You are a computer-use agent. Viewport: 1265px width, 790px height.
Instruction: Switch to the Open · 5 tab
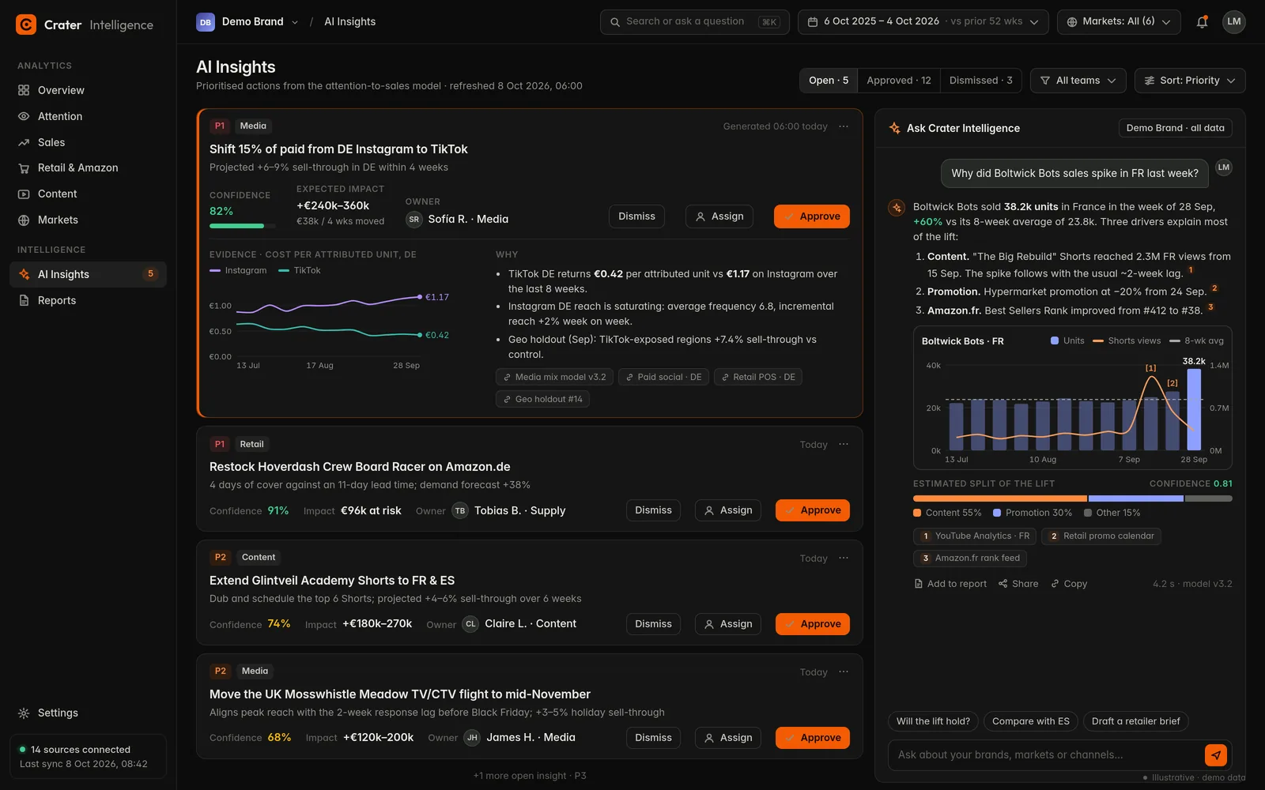click(829, 81)
